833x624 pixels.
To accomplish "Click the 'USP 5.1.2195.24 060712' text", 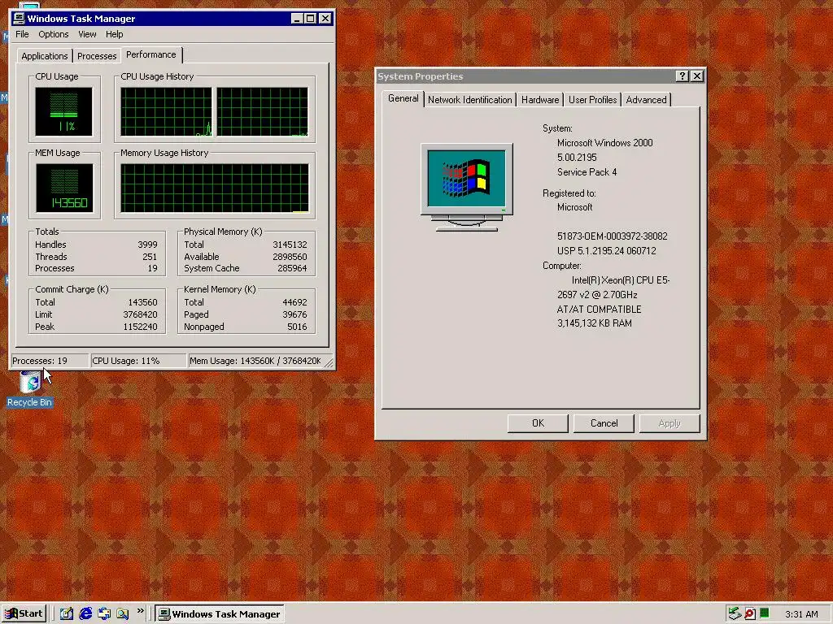I will point(607,251).
